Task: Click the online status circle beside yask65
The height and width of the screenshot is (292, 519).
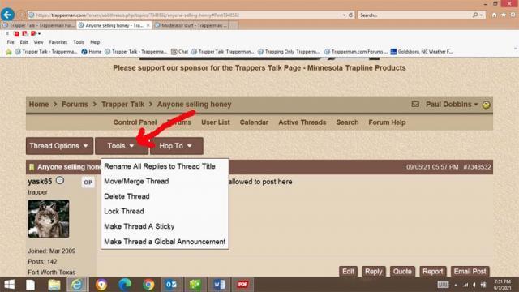Action: [59, 180]
